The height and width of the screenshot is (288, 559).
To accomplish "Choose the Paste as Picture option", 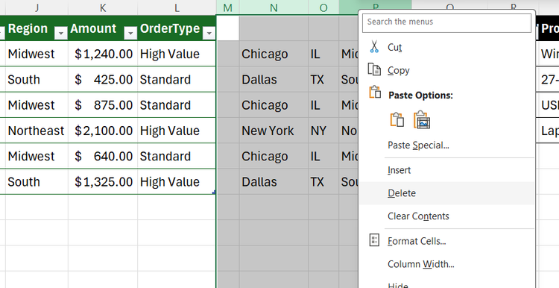I will tap(422, 120).
